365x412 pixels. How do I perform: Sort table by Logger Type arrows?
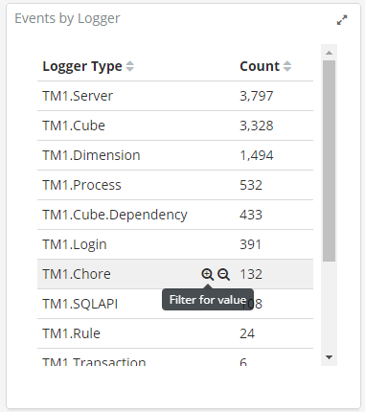click(x=129, y=66)
